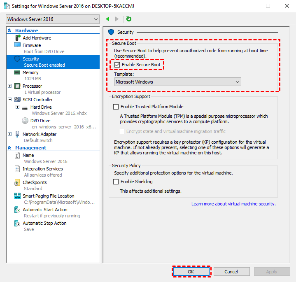The height and width of the screenshot is (282, 296).
Task: Click the Processor icon
Action: [17, 86]
